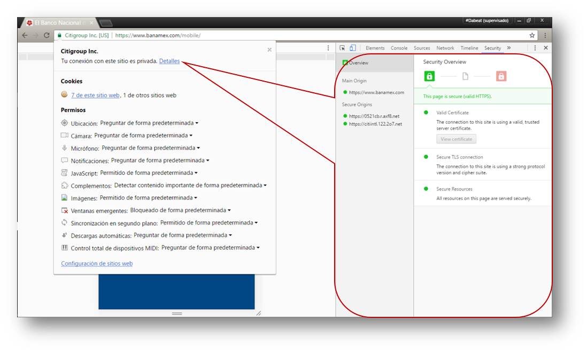Close the DevTools panel
Viewport: 587px width, 352px height.
click(x=546, y=48)
